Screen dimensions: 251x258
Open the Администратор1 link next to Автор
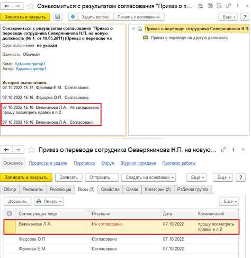[x=31, y=68]
